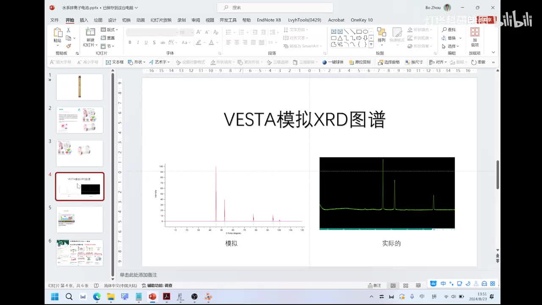Click the Cut scissors icon
Screen dimensions: 542x305
point(68,30)
